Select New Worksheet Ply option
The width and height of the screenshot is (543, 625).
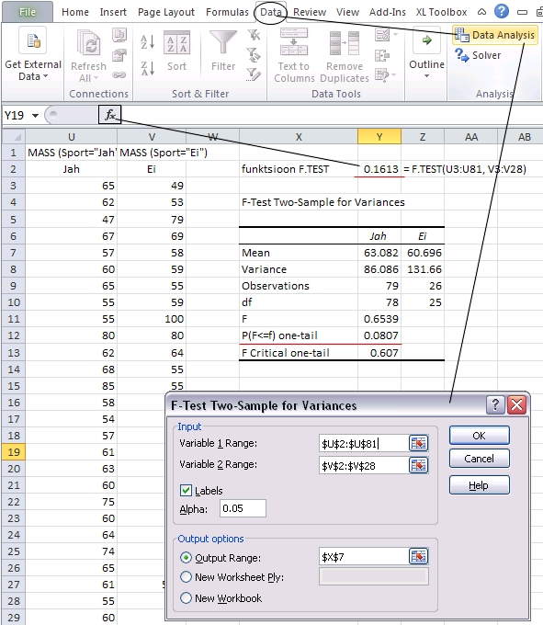pyautogui.click(x=186, y=577)
